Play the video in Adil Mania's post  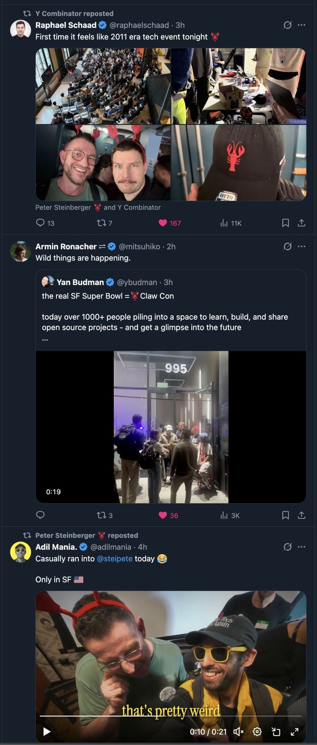pos(46,732)
